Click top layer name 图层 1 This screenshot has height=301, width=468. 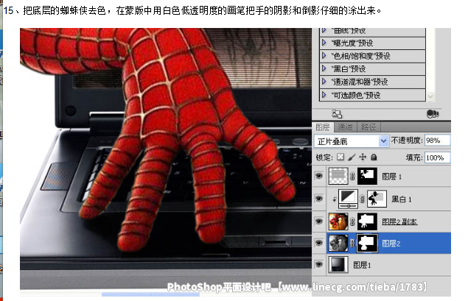coord(391,177)
